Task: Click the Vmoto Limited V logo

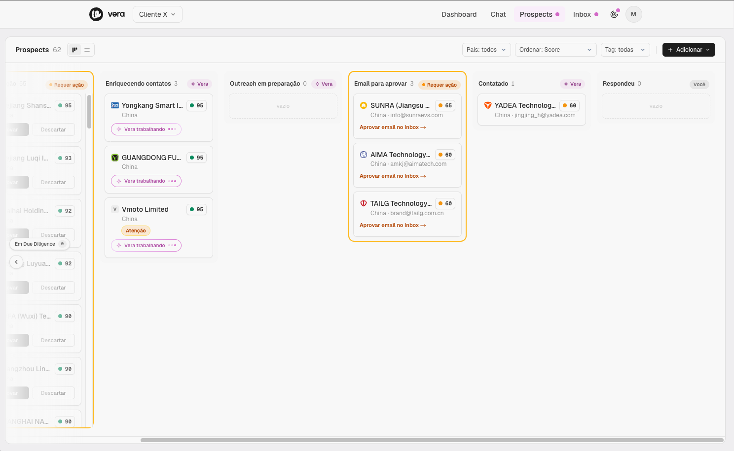Action: click(115, 209)
